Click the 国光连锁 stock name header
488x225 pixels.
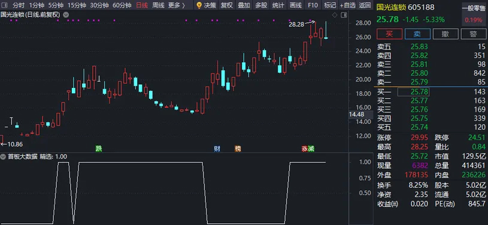tap(391, 7)
